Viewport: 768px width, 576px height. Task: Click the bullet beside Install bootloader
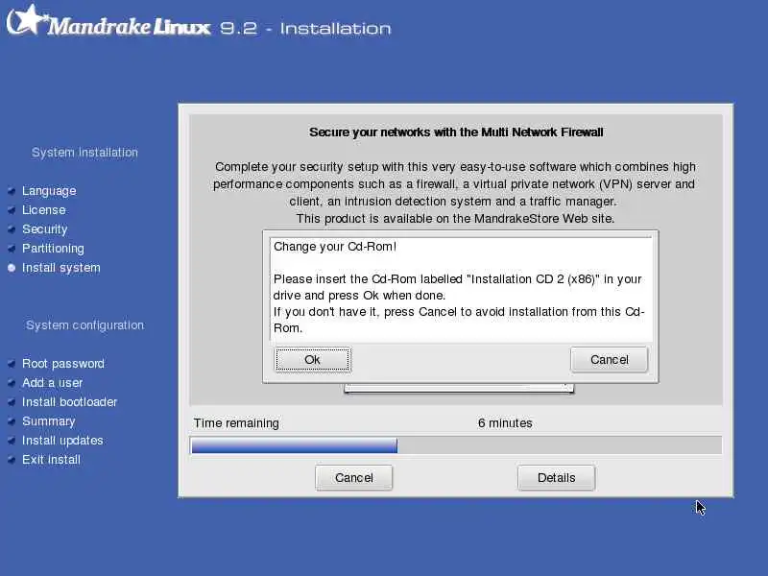coord(12,402)
